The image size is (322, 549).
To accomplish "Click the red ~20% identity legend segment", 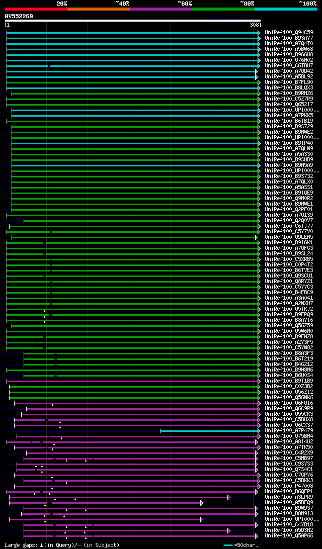I will (36, 9).
